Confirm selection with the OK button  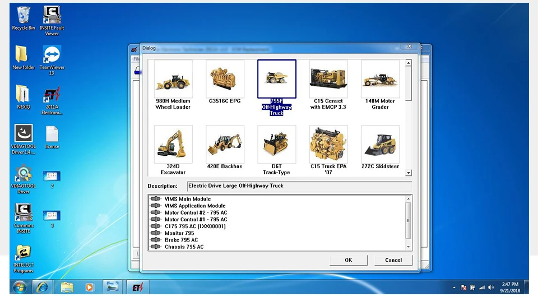pyautogui.click(x=348, y=260)
